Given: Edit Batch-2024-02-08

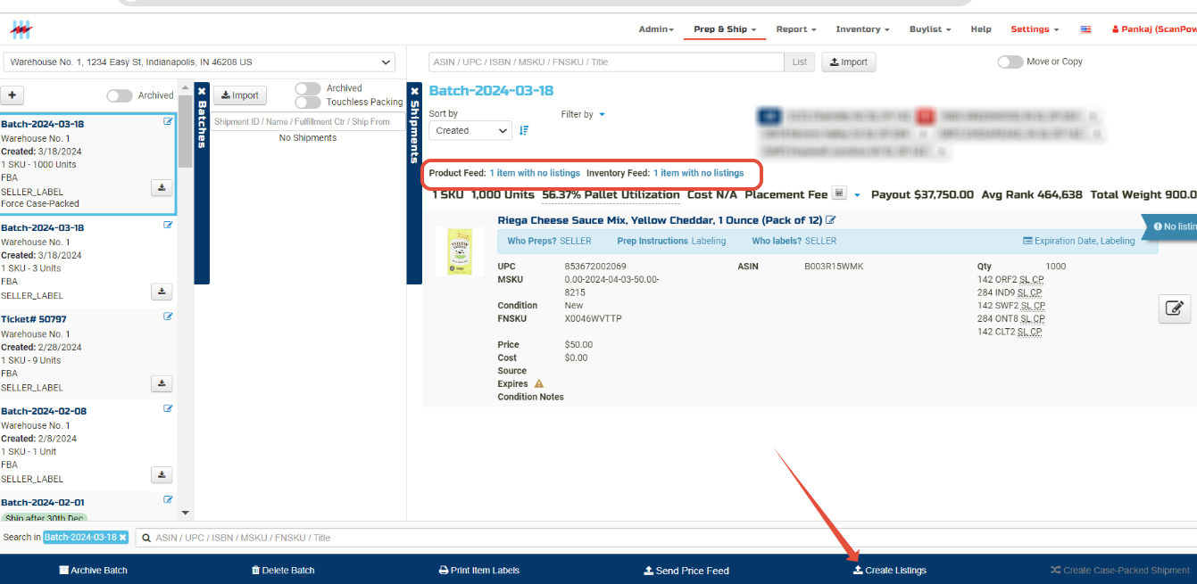Looking at the screenshot, I should [169, 409].
